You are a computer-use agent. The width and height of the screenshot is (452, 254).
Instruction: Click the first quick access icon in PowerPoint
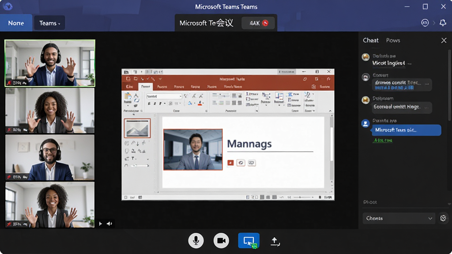128,79
